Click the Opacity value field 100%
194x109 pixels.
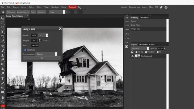pos(160,48)
